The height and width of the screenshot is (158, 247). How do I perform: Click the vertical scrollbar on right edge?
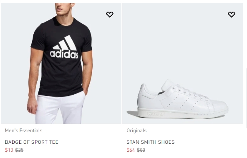pos(246,98)
